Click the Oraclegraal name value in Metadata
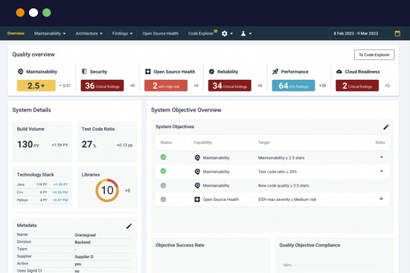410x273 pixels. [x=85, y=235]
